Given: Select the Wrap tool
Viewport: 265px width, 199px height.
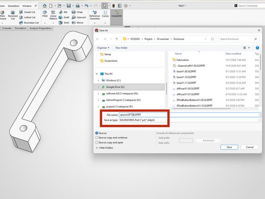Looking at the screenshot, I should click(x=77, y=12).
